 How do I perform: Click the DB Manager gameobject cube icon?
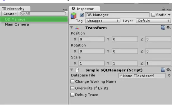74,16
